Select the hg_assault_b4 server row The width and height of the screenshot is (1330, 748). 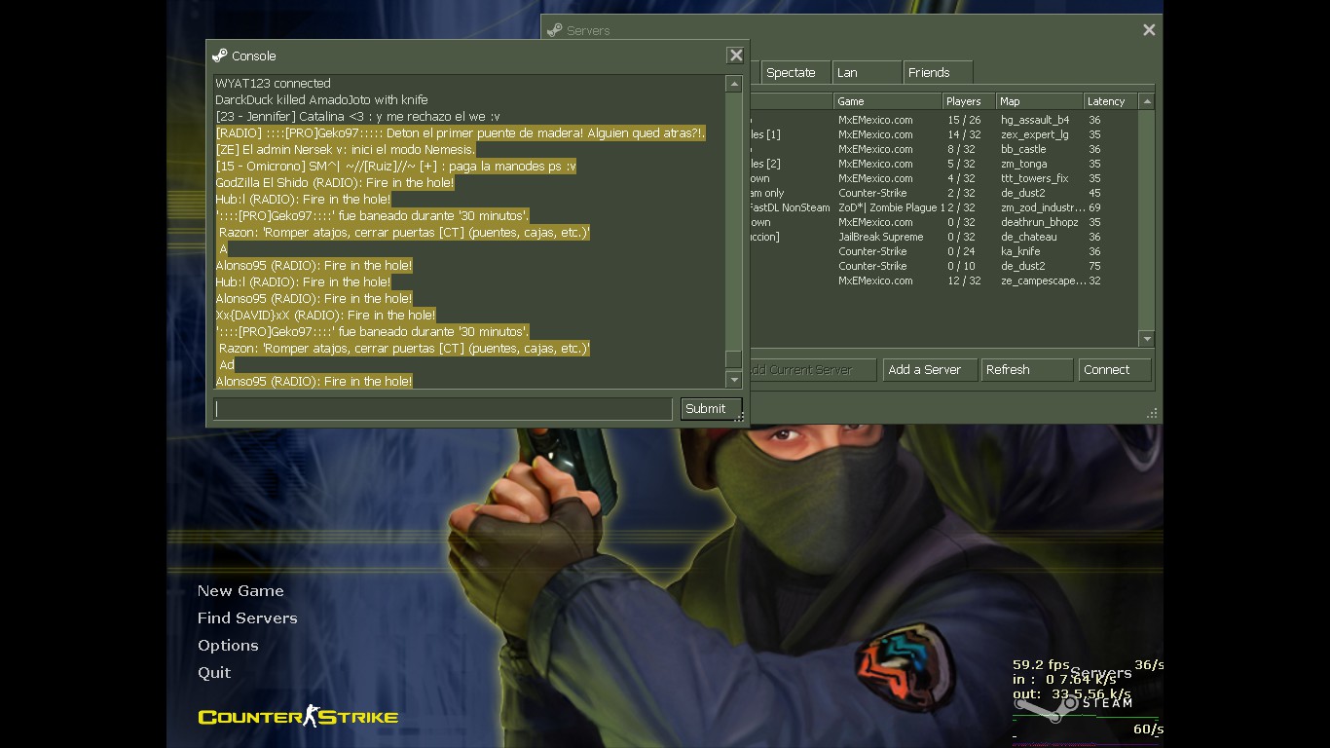coord(942,120)
